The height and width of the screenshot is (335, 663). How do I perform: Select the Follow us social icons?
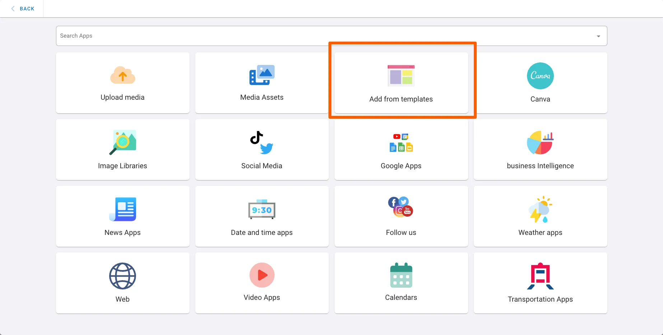(401, 207)
